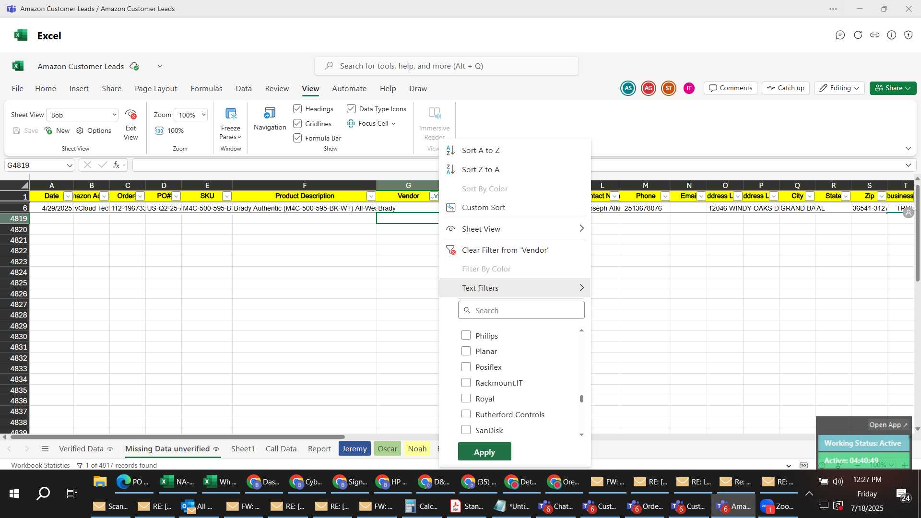Open the Data ribbon tab

pyautogui.click(x=244, y=88)
